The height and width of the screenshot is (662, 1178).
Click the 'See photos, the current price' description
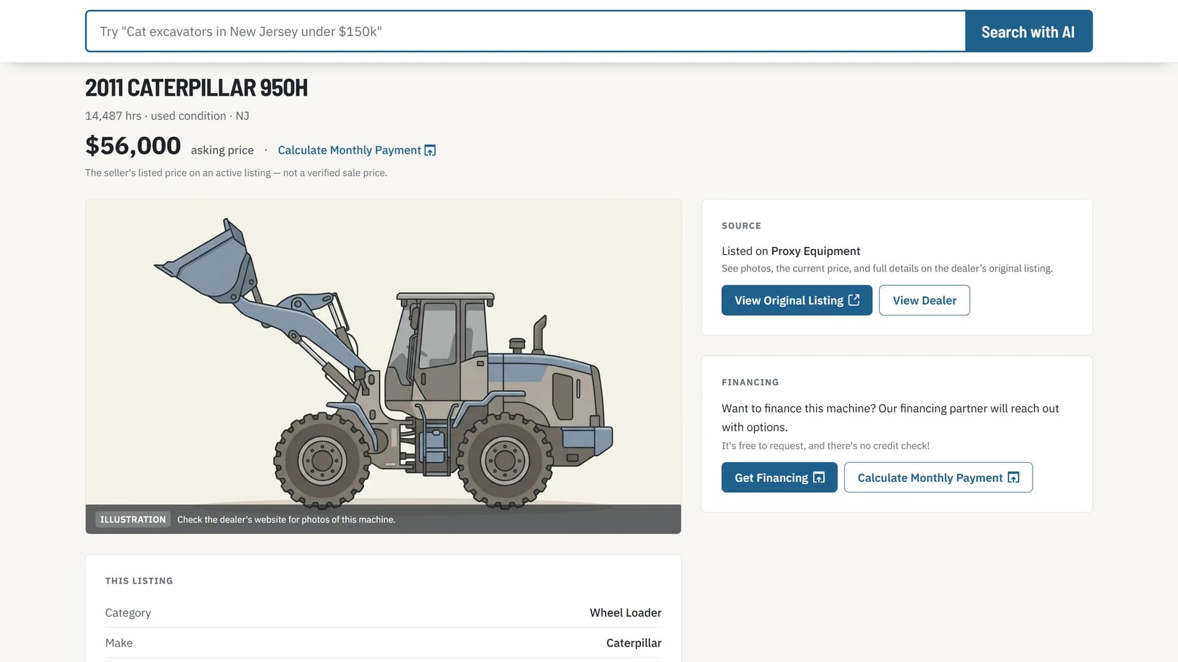887,268
